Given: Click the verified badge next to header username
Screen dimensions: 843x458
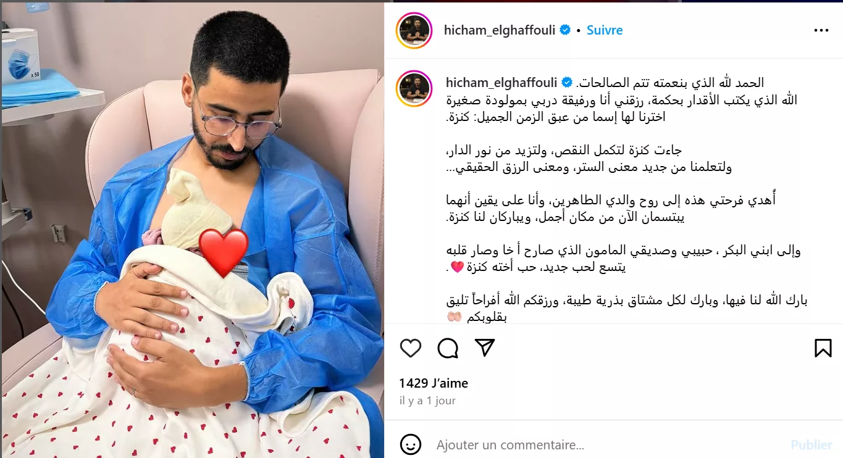Looking at the screenshot, I should pyautogui.click(x=564, y=30).
